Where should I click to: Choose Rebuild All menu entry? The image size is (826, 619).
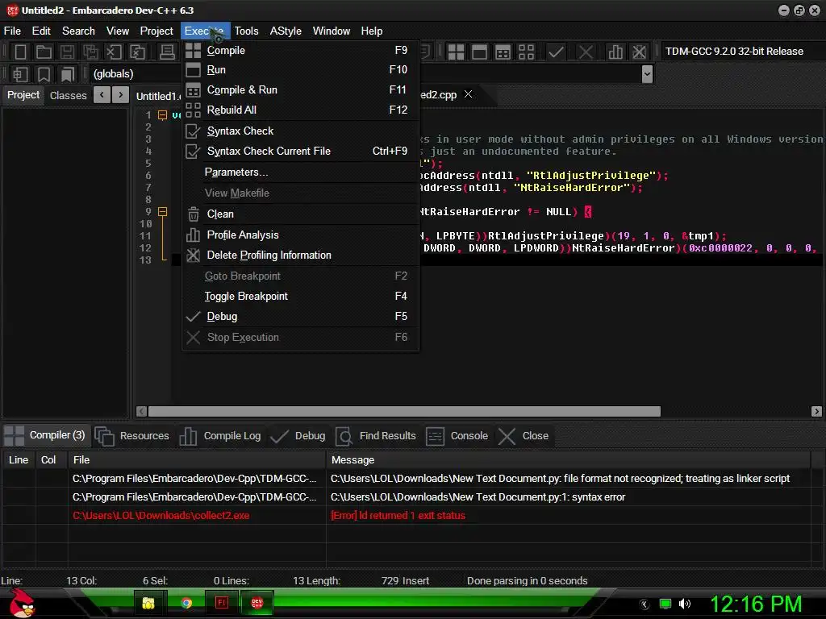pos(300,110)
